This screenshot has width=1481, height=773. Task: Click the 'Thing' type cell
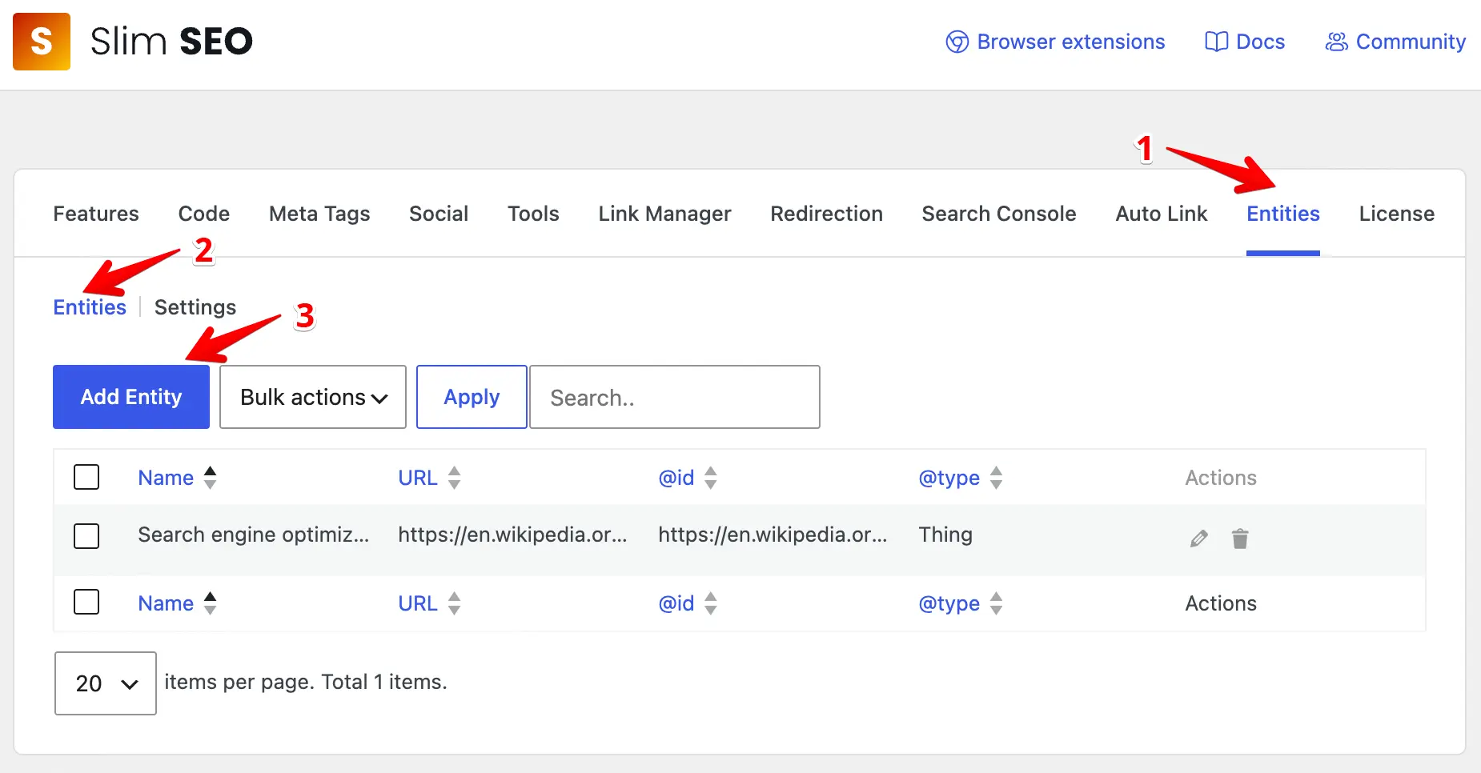(945, 535)
